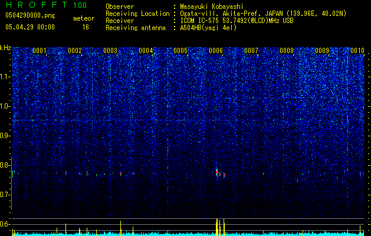Screen dimensions: 371x236
Task: Click the receiver ICOM IC-575 frequency text
Action: 237,21
